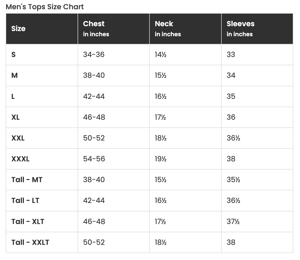Select the Tall - LT row label

click(x=25, y=201)
